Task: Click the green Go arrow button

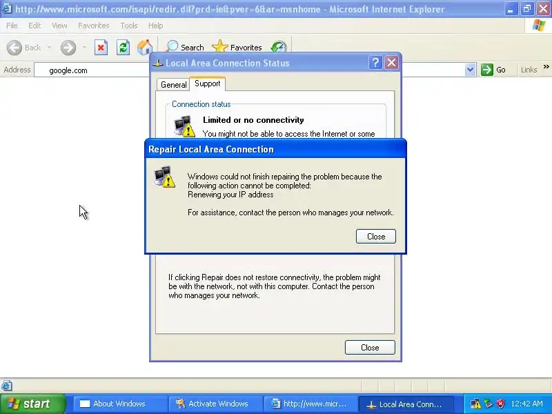Action: click(487, 70)
